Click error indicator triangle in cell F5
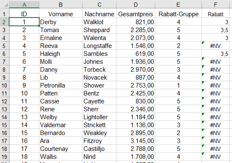The width and height of the screenshot is (232, 163). [x=203, y=43]
